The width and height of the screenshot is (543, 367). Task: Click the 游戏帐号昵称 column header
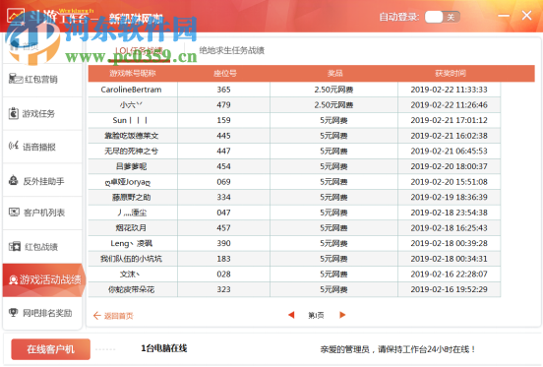[133, 74]
